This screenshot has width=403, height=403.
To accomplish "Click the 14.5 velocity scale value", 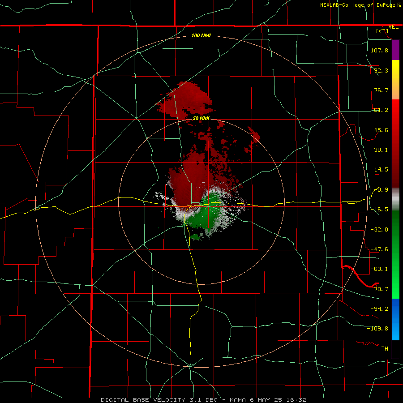I will pos(381,170).
